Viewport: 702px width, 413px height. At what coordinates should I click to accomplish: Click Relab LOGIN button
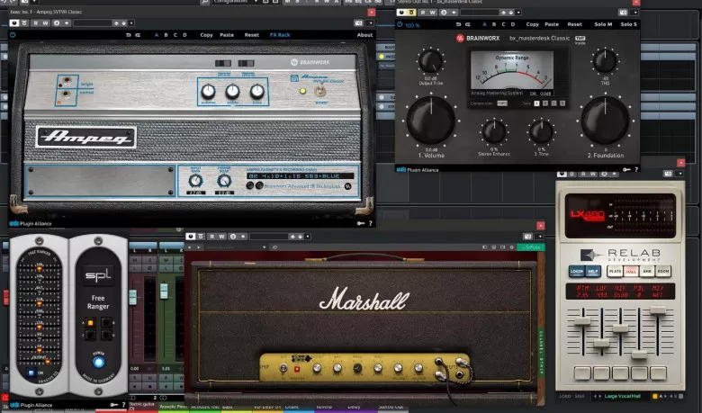click(577, 271)
